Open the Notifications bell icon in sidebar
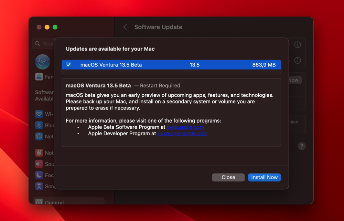Image resolution: width=344 pixels, height=221 pixels. 39,153
